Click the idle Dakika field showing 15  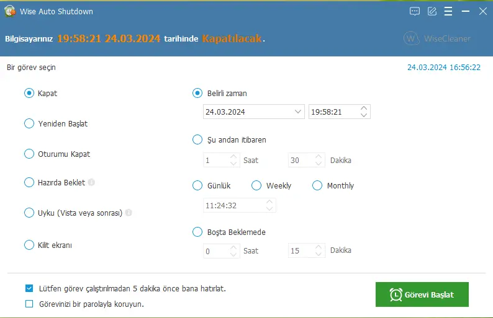(x=306, y=251)
